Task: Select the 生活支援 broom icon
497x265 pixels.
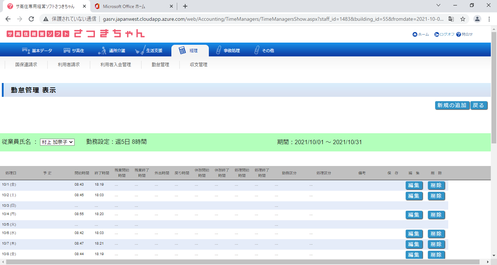Action: coord(140,51)
